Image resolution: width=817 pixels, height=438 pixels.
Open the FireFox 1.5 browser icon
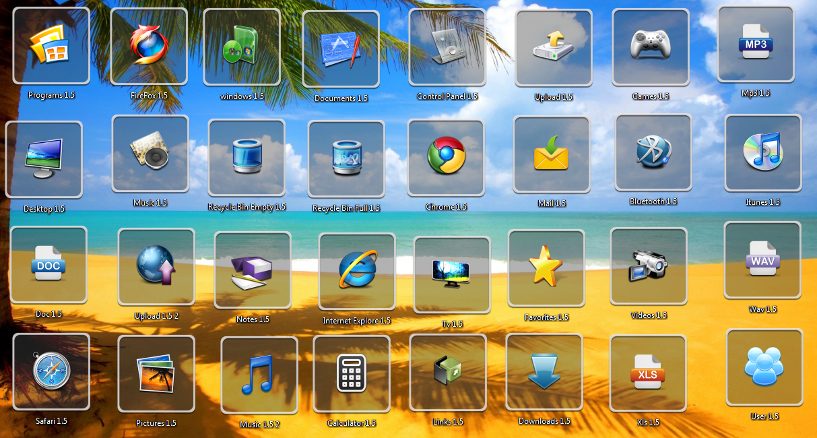pyautogui.click(x=149, y=45)
